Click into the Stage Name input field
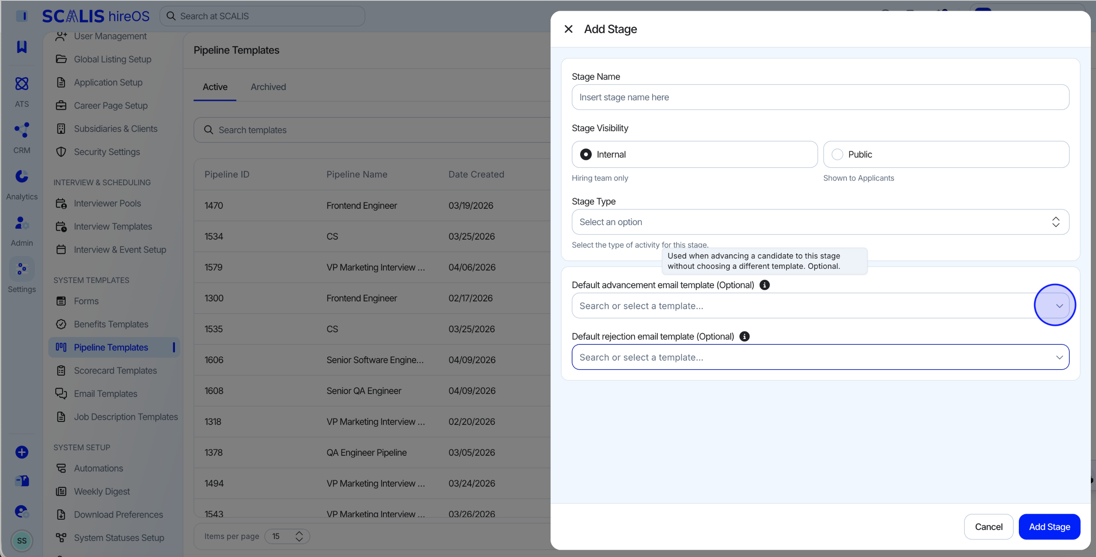The image size is (1096, 557). (x=820, y=97)
